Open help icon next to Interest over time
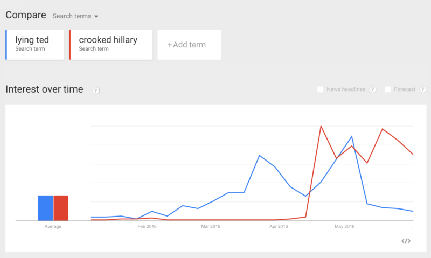 tap(96, 90)
